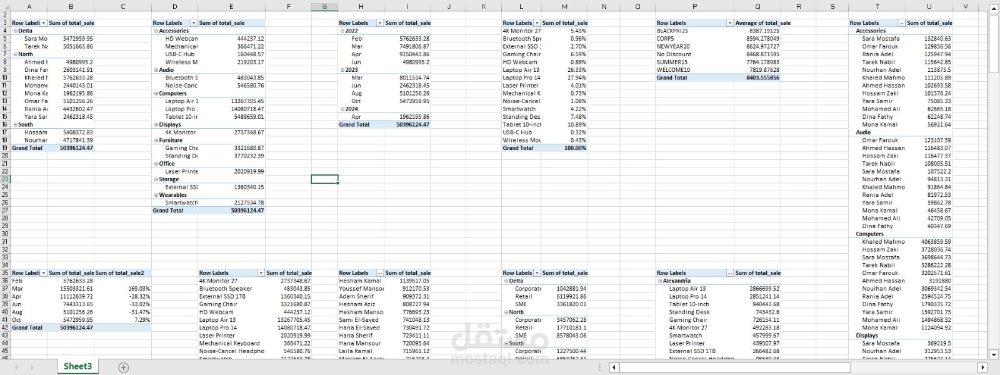Add a new sheet with the plus button

pos(123,367)
